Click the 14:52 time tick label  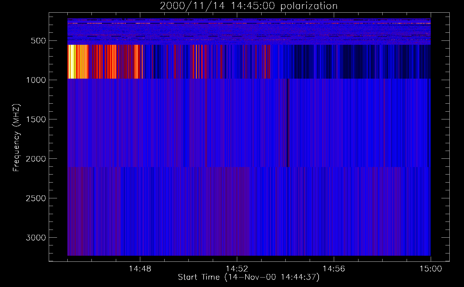(237, 269)
